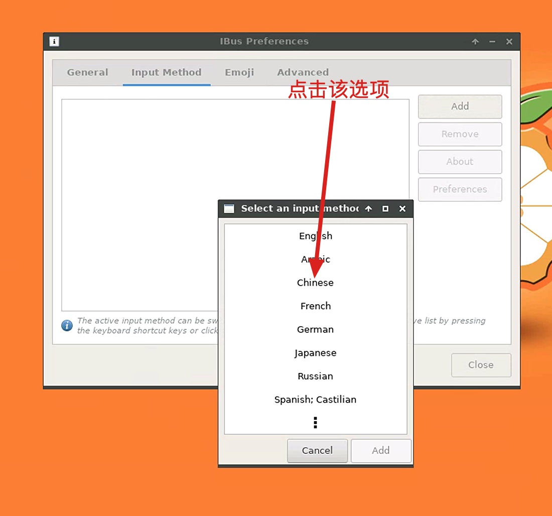Screen dimensions: 552x516
Task: Choose Japanese in the language list
Action: click(316, 353)
